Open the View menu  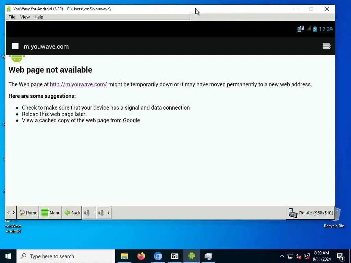click(25, 17)
